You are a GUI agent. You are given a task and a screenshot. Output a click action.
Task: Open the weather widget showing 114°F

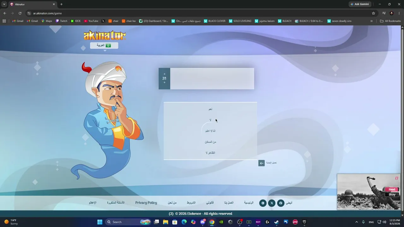coord(11,222)
